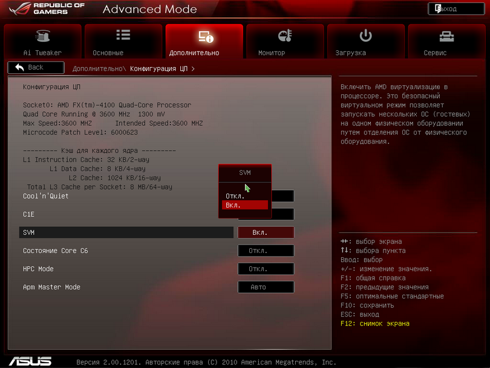
Task: Open the HPC Mode value dropdown
Action: point(266,269)
